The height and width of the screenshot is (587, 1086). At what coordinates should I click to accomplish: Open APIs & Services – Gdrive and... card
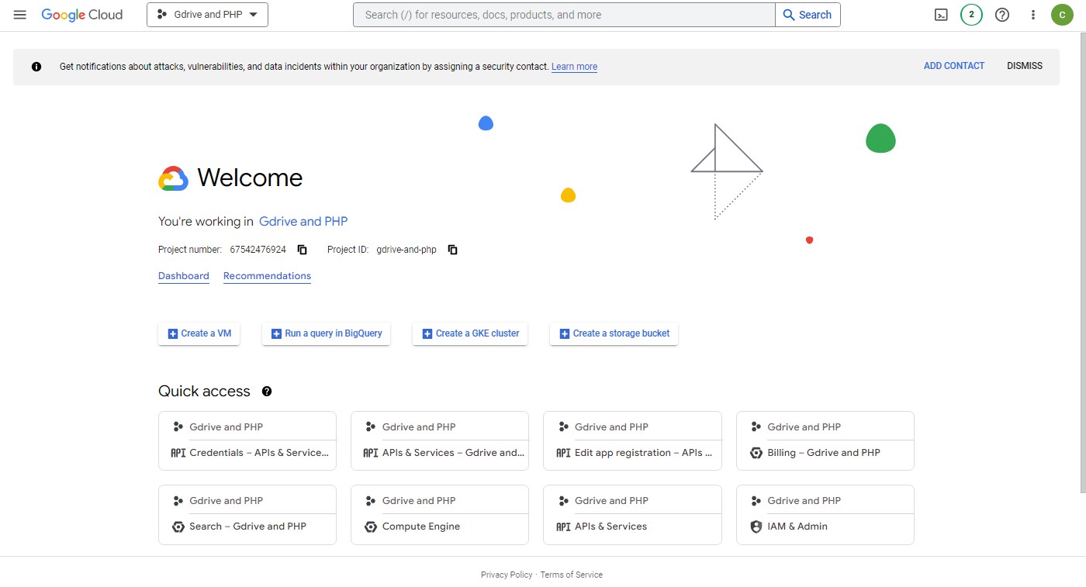(440, 440)
